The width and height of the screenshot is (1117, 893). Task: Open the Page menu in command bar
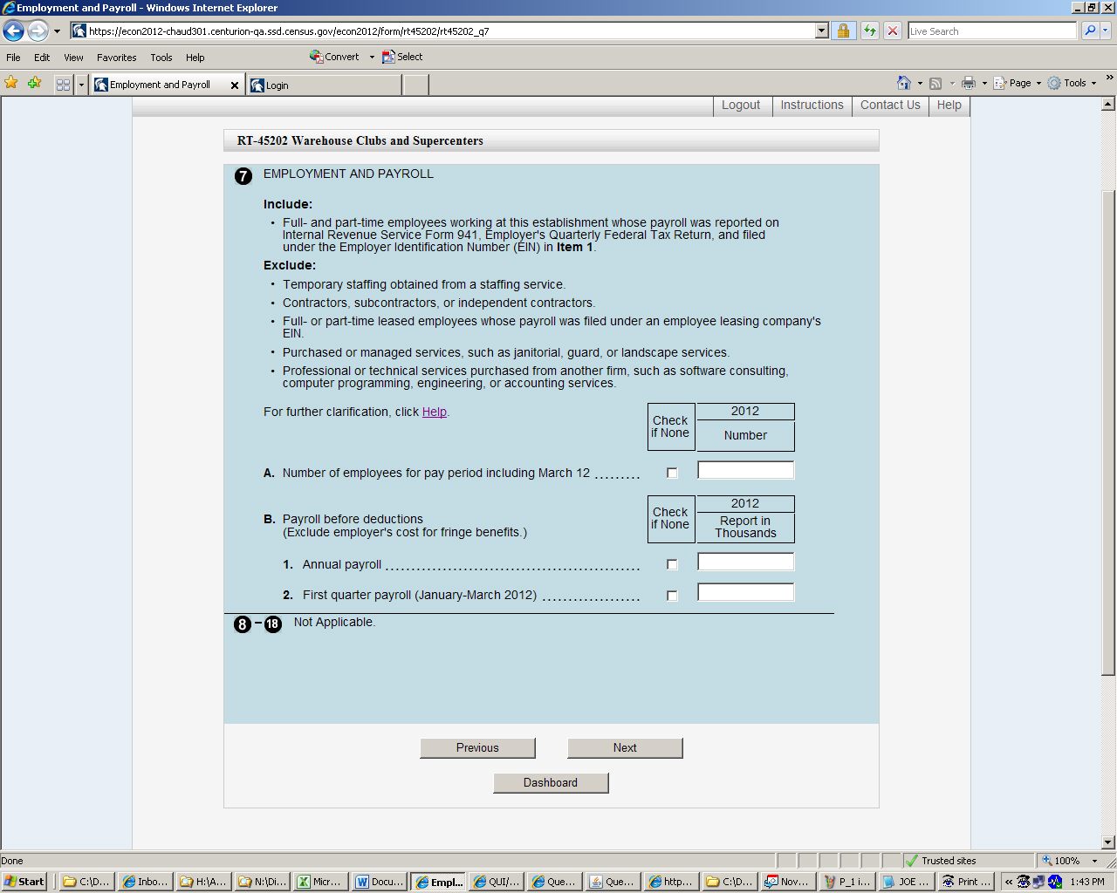1018,83
